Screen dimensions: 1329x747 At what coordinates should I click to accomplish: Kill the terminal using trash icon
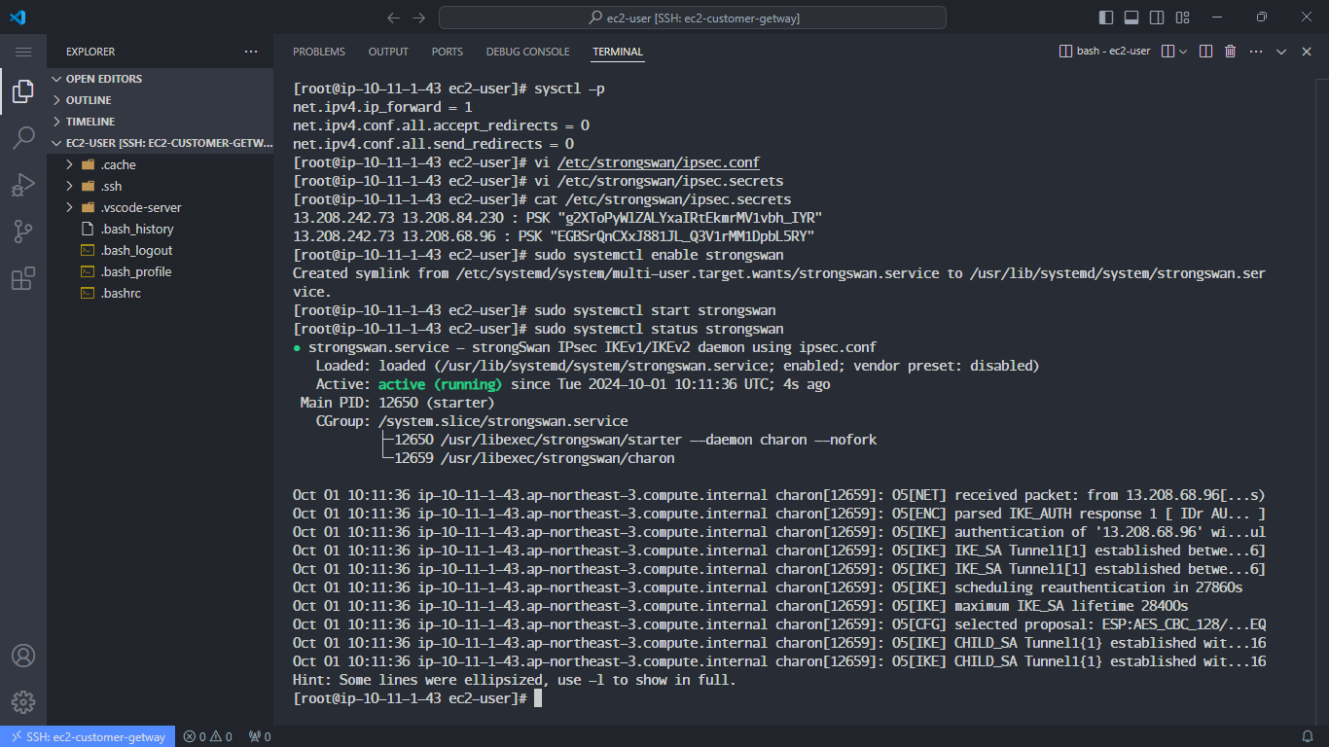pyautogui.click(x=1230, y=51)
